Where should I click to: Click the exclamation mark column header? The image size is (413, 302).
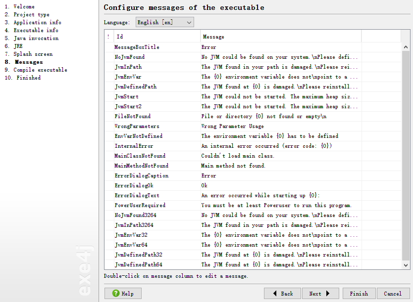pyautogui.click(x=109, y=37)
